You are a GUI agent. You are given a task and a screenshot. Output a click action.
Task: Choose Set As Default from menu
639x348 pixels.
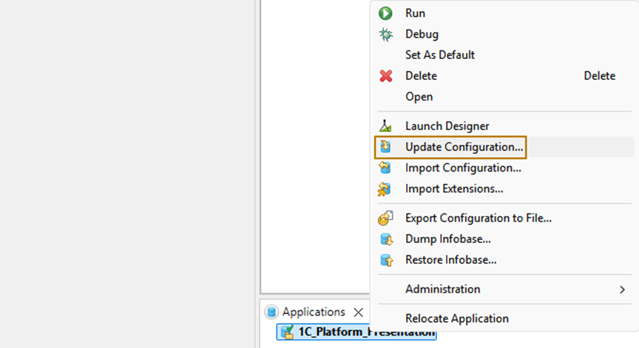[440, 55]
